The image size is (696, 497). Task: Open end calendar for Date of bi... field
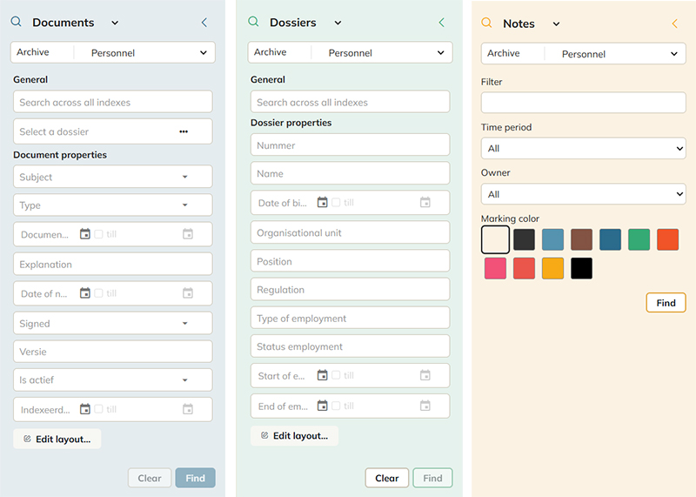tap(425, 202)
